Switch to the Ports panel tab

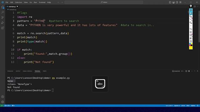tap(44, 71)
